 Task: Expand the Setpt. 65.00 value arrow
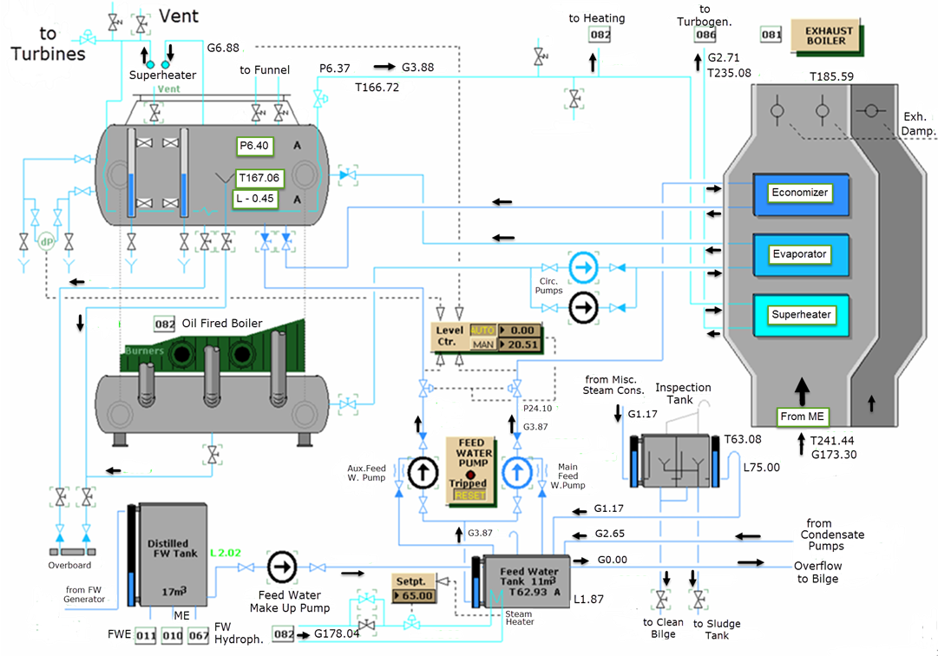coord(397,595)
